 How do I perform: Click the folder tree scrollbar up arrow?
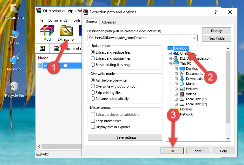coord(228,49)
